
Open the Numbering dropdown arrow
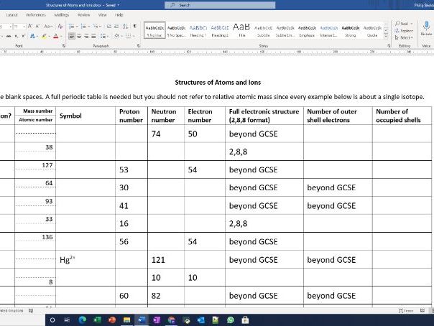[88, 27]
